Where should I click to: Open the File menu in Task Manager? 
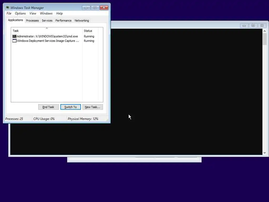coord(9,13)
